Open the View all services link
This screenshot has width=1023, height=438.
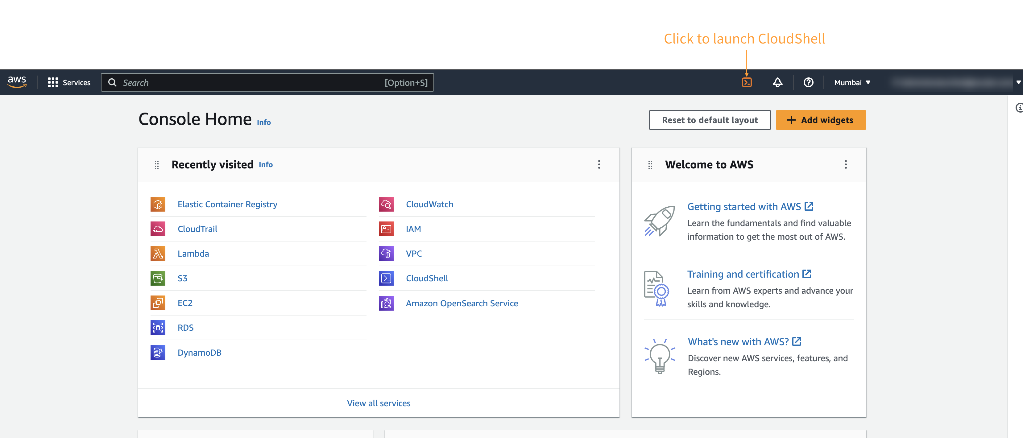point(378,403)
